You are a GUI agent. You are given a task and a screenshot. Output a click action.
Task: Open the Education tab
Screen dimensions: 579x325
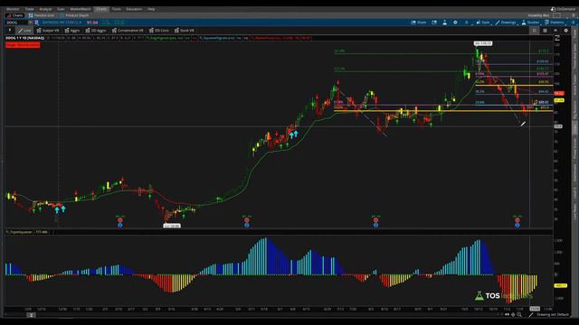pyautogui.click(x=134, y=9)
